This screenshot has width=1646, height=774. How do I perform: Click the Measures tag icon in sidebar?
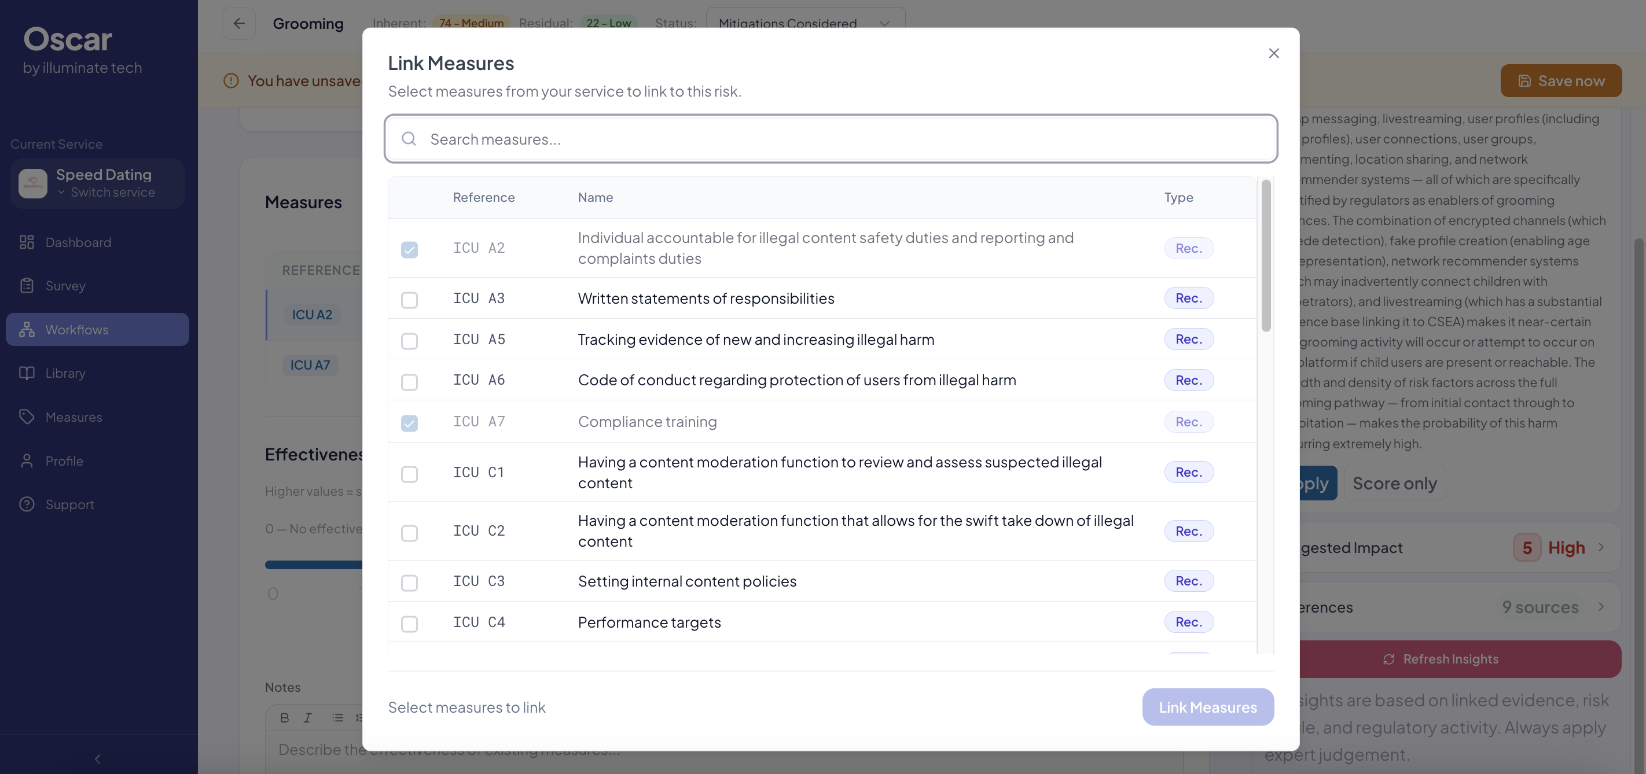[27, 417]
